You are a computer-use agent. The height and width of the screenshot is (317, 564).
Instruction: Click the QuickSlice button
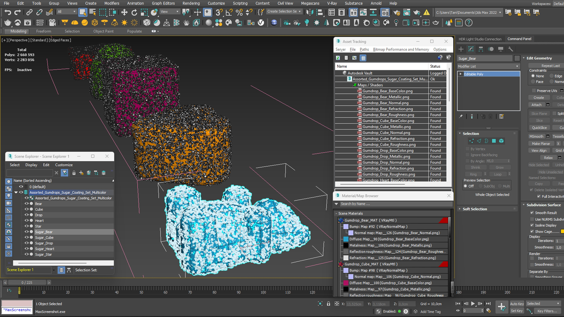point(539,128)
